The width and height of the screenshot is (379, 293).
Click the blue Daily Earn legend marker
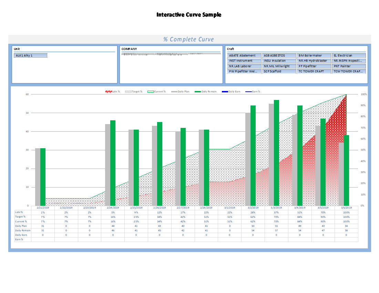(x=224, y=92)
